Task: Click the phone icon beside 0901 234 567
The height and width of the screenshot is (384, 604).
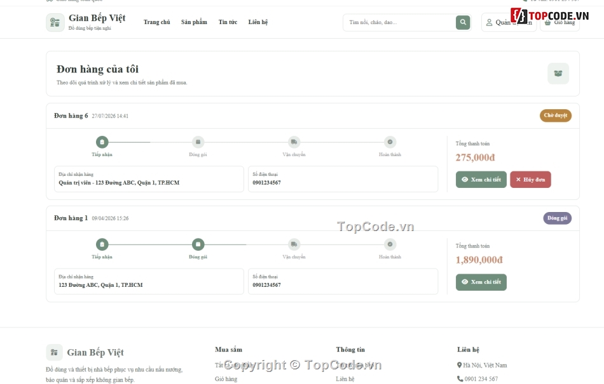Action: point(460,379)
